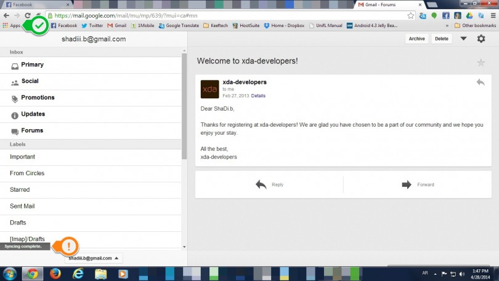Star the xda-developers welcome email
Screen dimensions: 499x281
point(481,62)
